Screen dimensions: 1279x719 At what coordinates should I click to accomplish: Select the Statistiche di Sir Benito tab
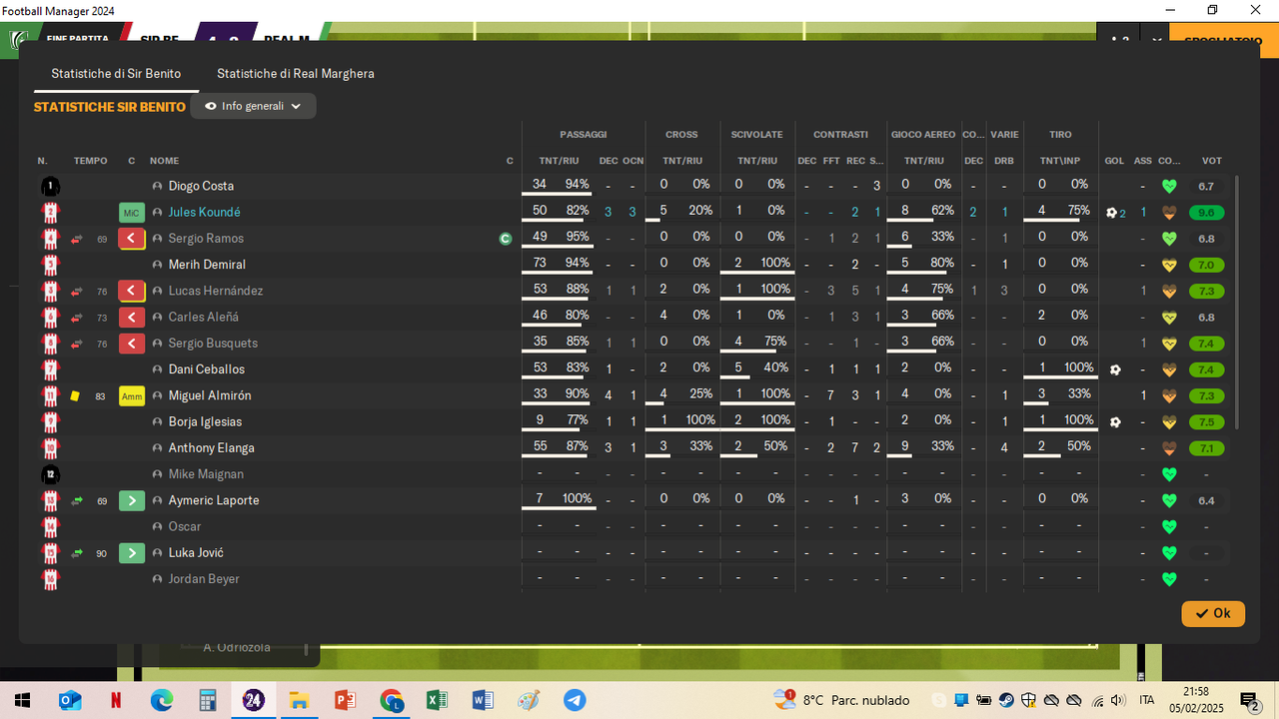coord(116,74)
